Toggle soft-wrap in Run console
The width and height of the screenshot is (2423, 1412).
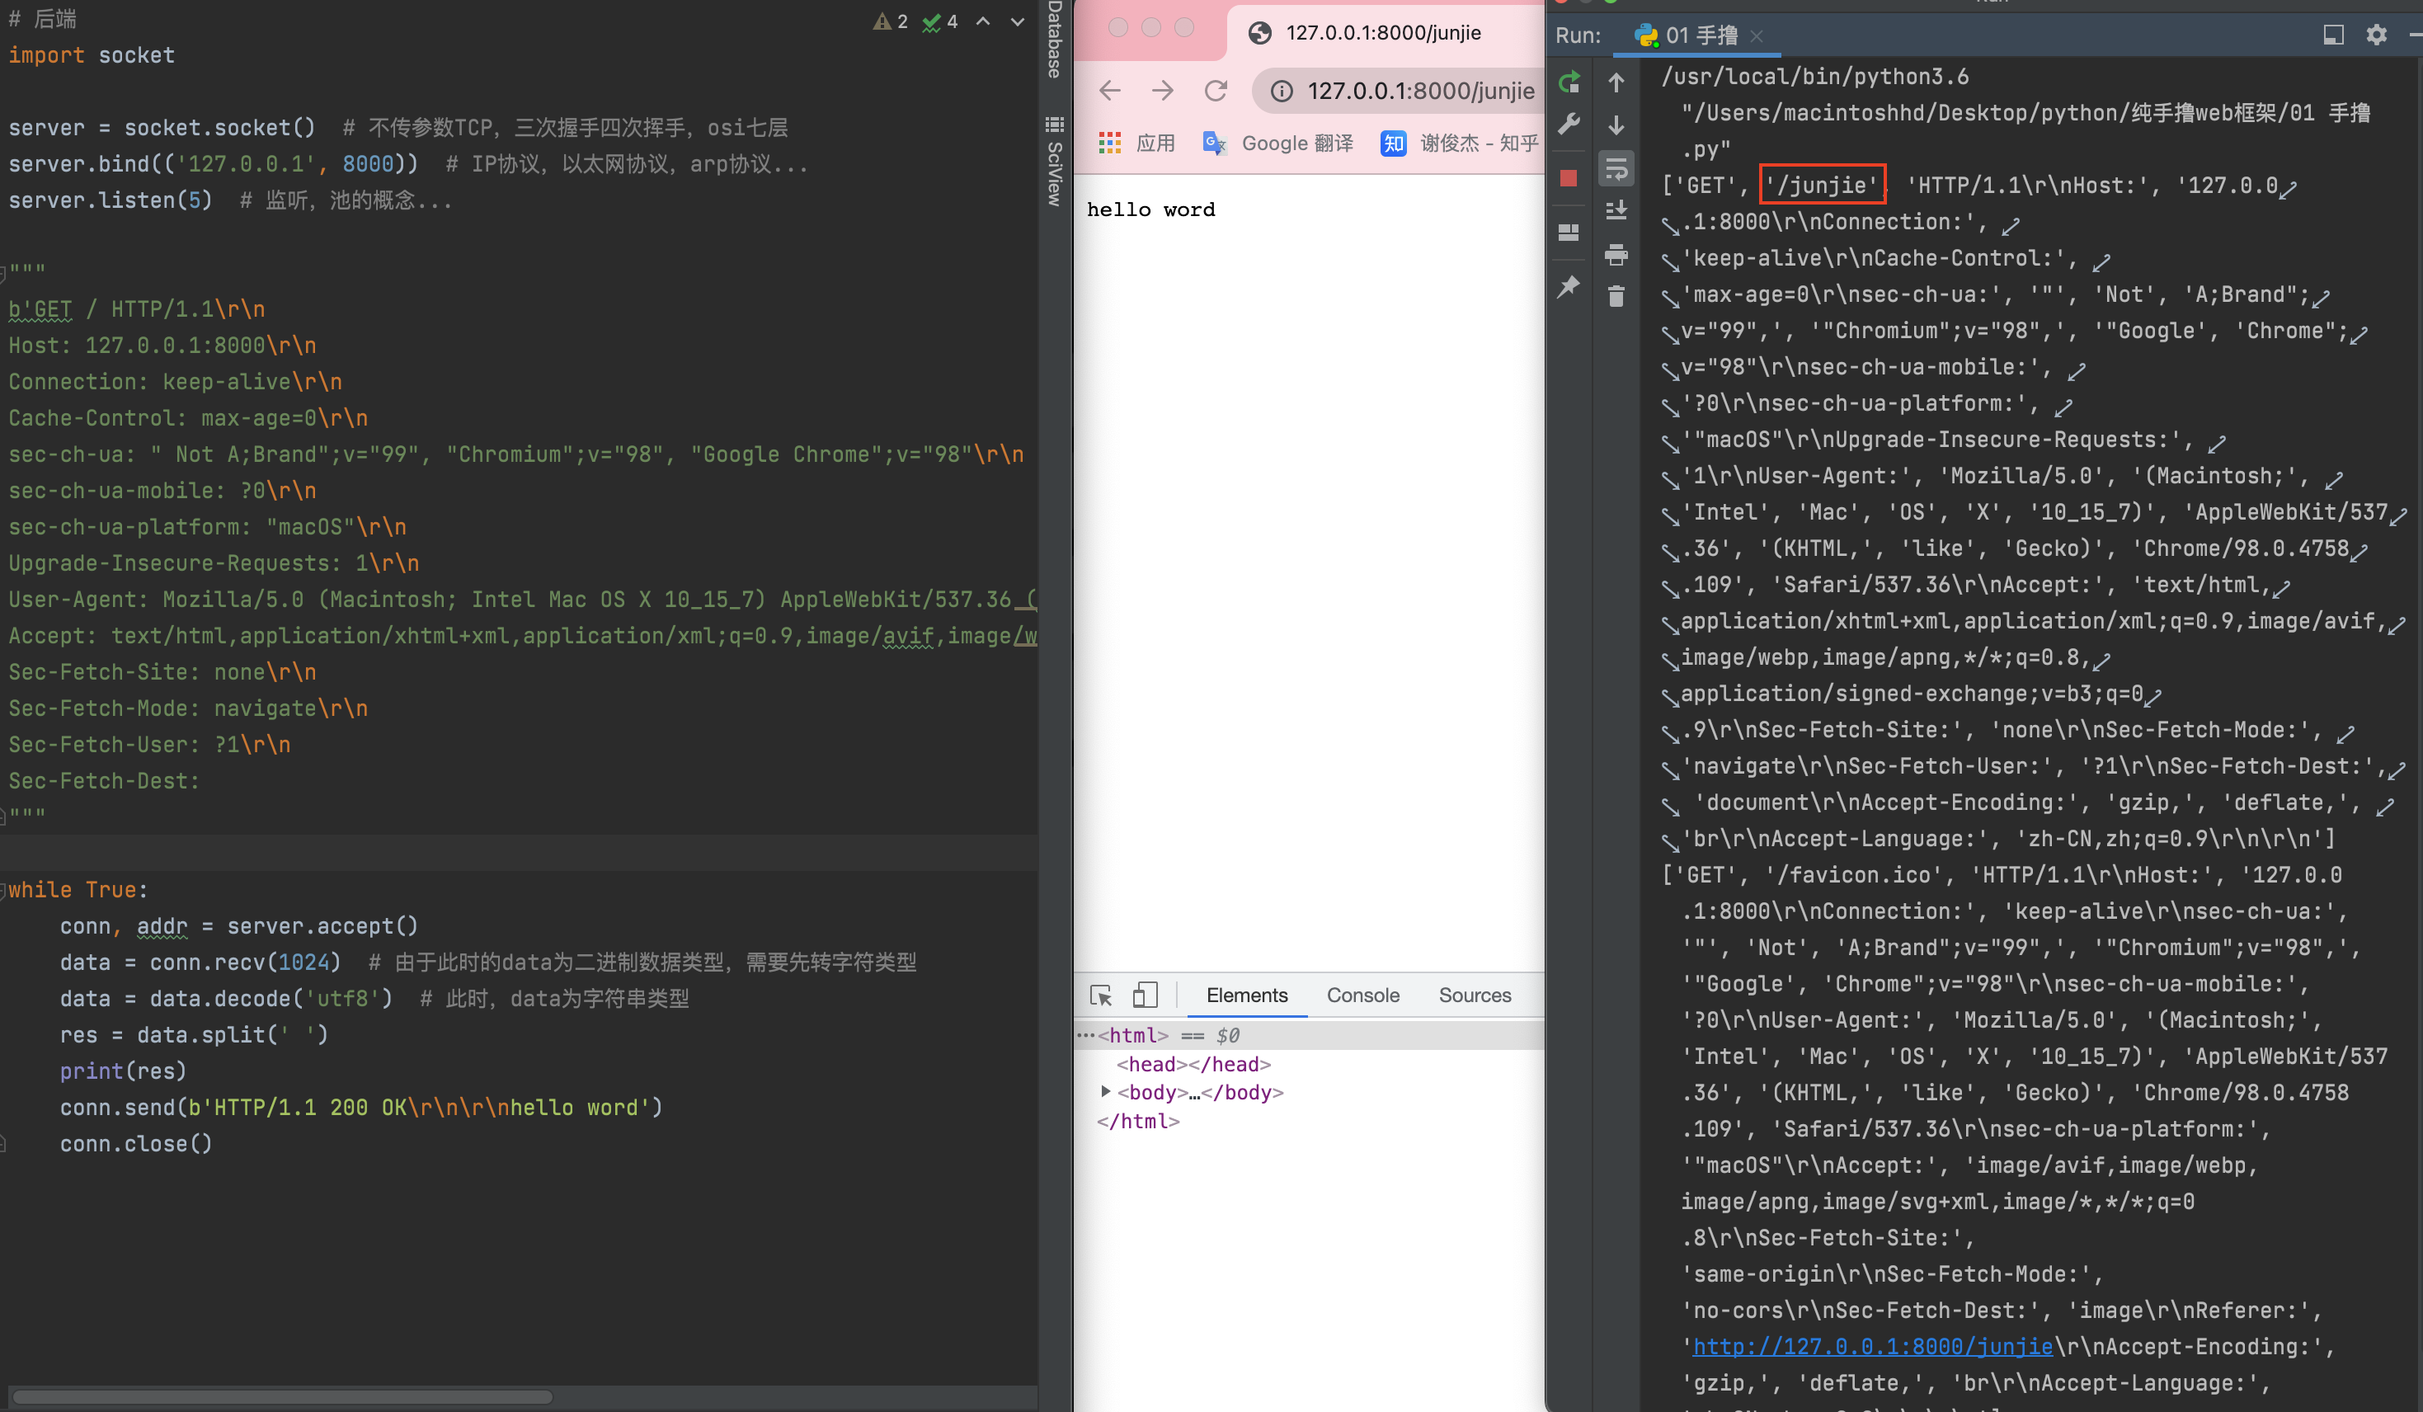point(1616,169)
